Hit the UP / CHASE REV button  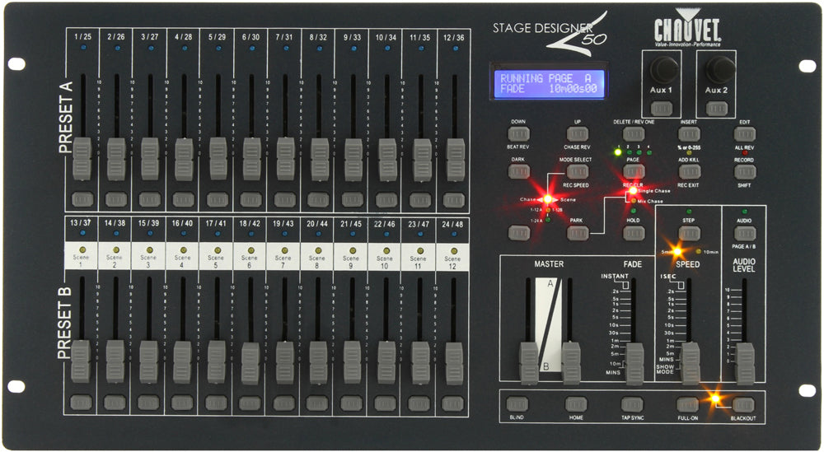click(578, 134)
